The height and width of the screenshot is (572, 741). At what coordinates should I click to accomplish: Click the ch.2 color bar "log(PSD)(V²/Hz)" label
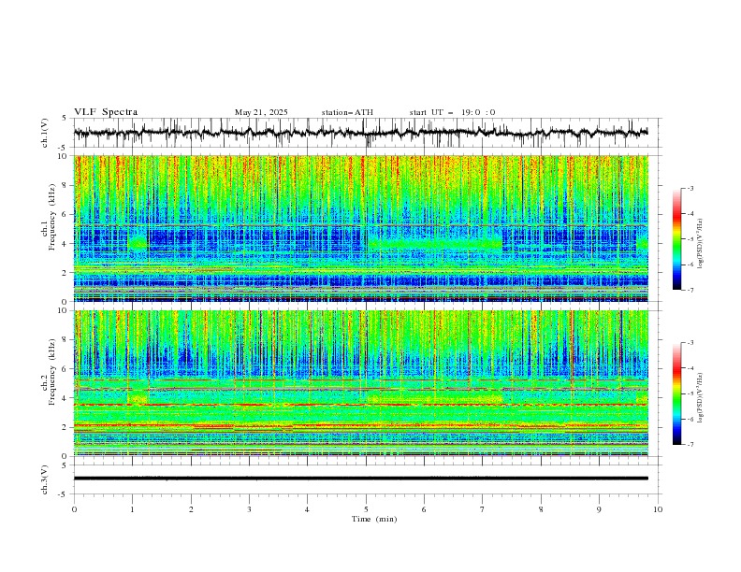tap(701, 398)
